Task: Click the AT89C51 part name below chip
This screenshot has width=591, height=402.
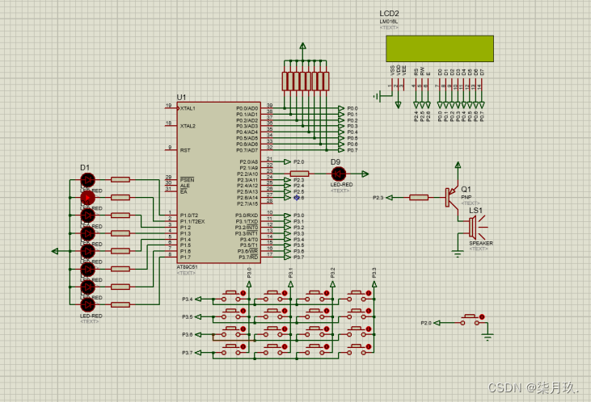Action: 187,267
